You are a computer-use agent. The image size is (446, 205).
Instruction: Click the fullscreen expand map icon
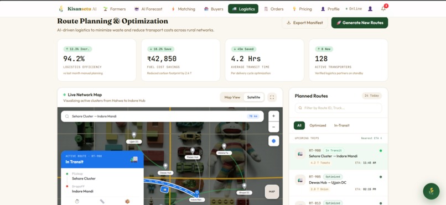coord(272,97)
